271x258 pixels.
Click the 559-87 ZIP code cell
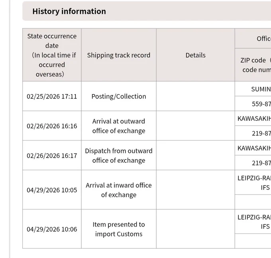[253, 104]
